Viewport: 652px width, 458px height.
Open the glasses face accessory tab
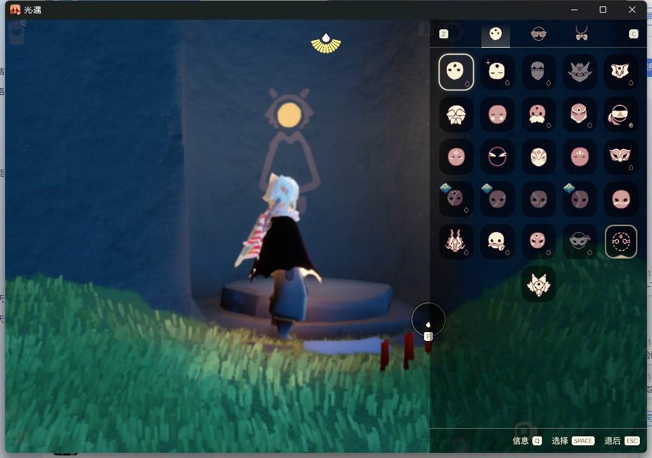coord(539,34)
